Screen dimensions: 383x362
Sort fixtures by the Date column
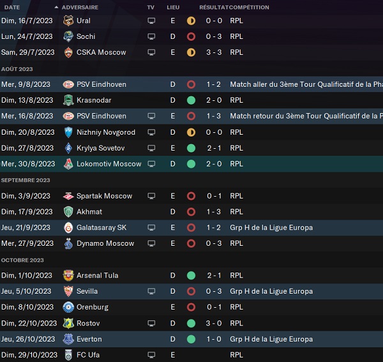coord(12,7)
